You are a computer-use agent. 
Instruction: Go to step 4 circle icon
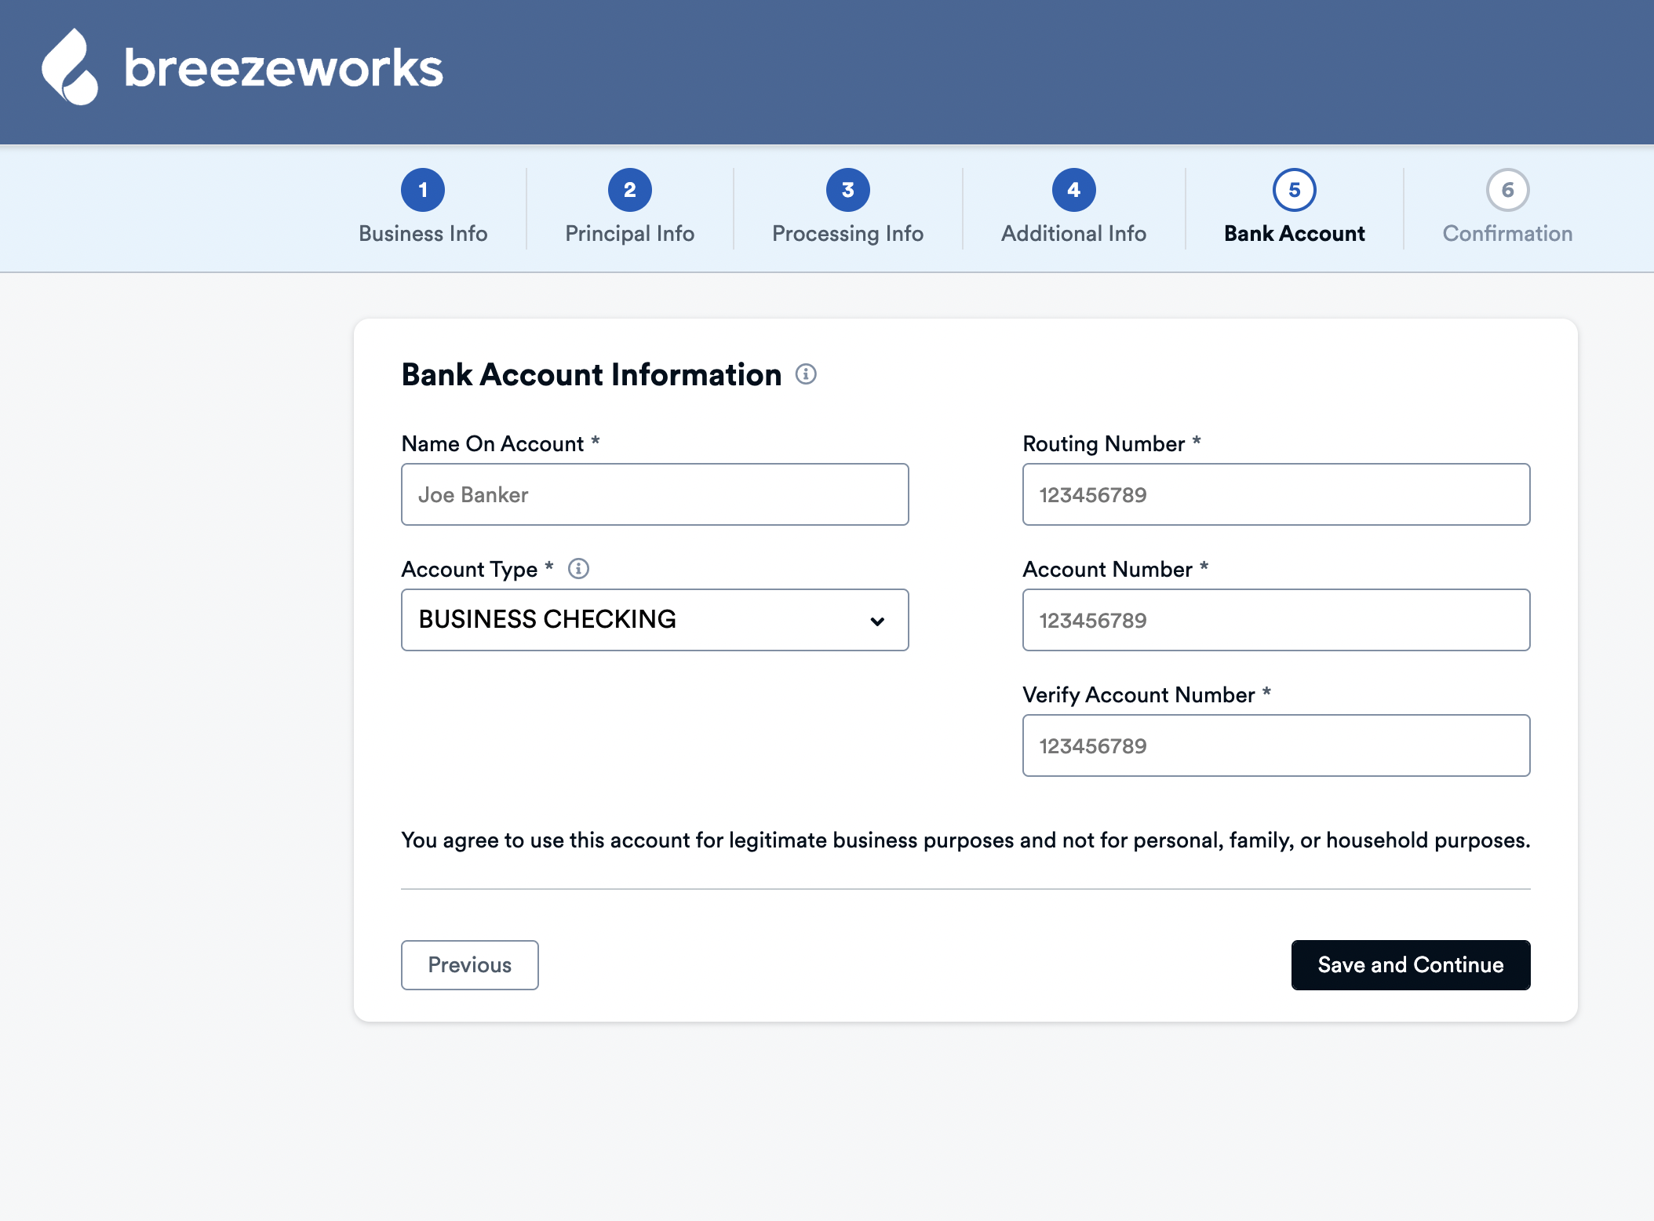tap(1074, 190)
